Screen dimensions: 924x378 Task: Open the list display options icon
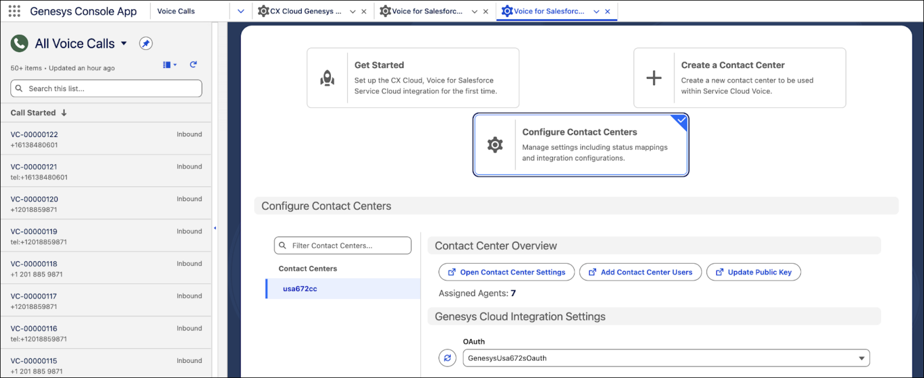coord(170,65)
